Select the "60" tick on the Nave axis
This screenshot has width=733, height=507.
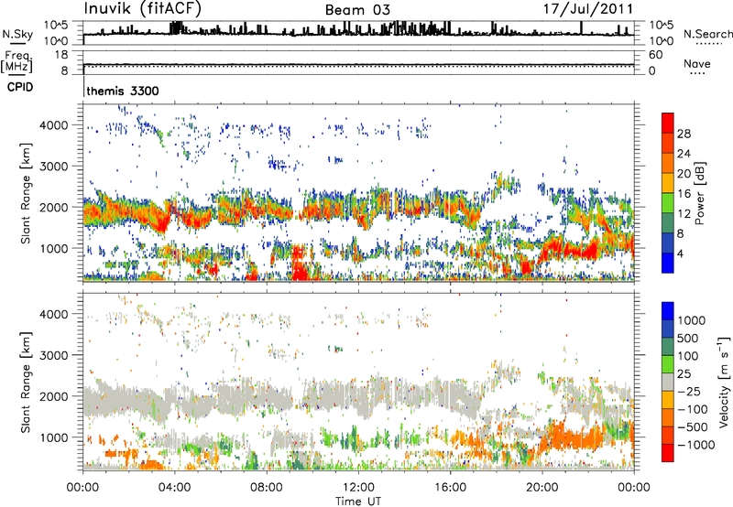click(655, 55)
